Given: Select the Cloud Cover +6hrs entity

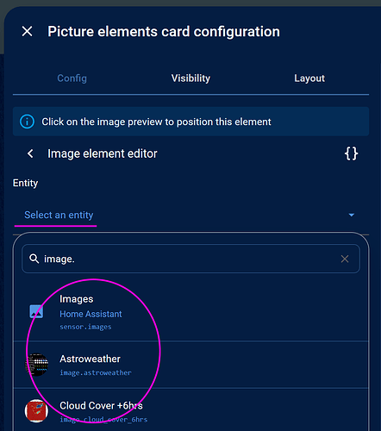Looking at the screenshot, I should click(190, 411).
